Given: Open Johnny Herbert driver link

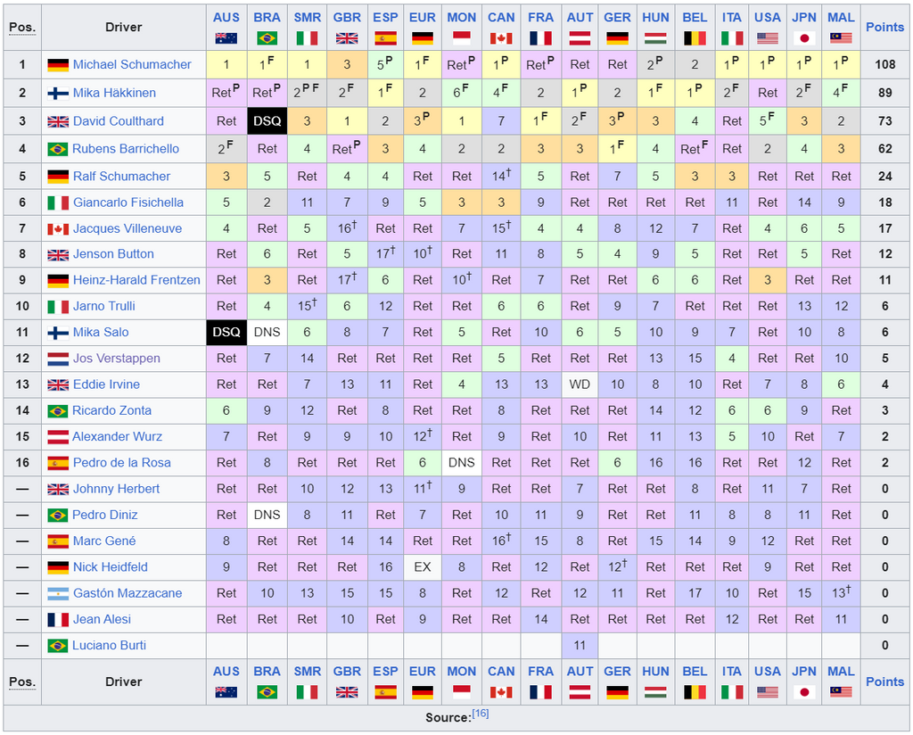Looking at the screenshot, I should pyautogui.click(x=116, y=489).
